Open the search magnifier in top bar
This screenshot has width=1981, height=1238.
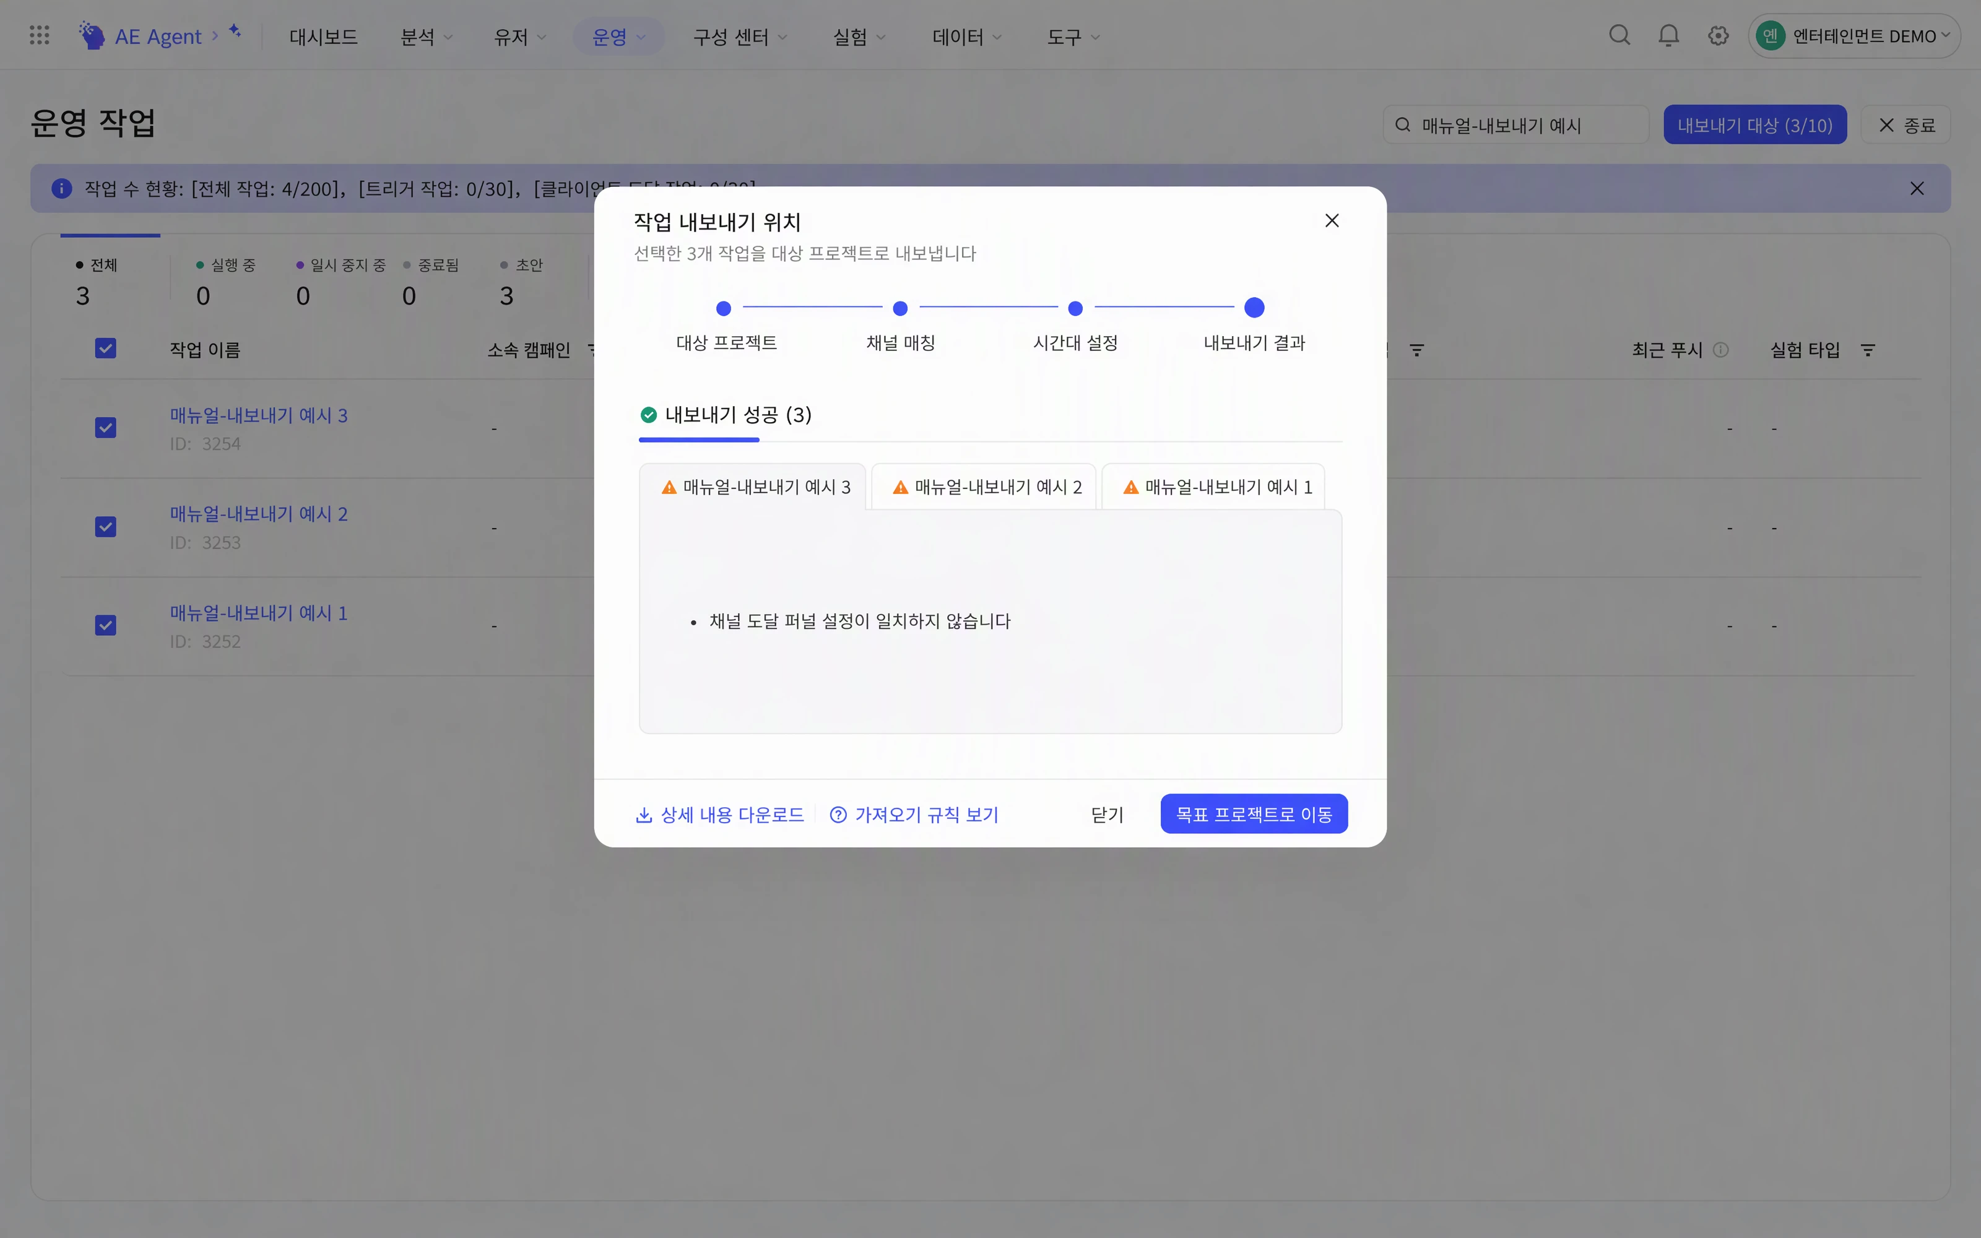coord(1619,35)
